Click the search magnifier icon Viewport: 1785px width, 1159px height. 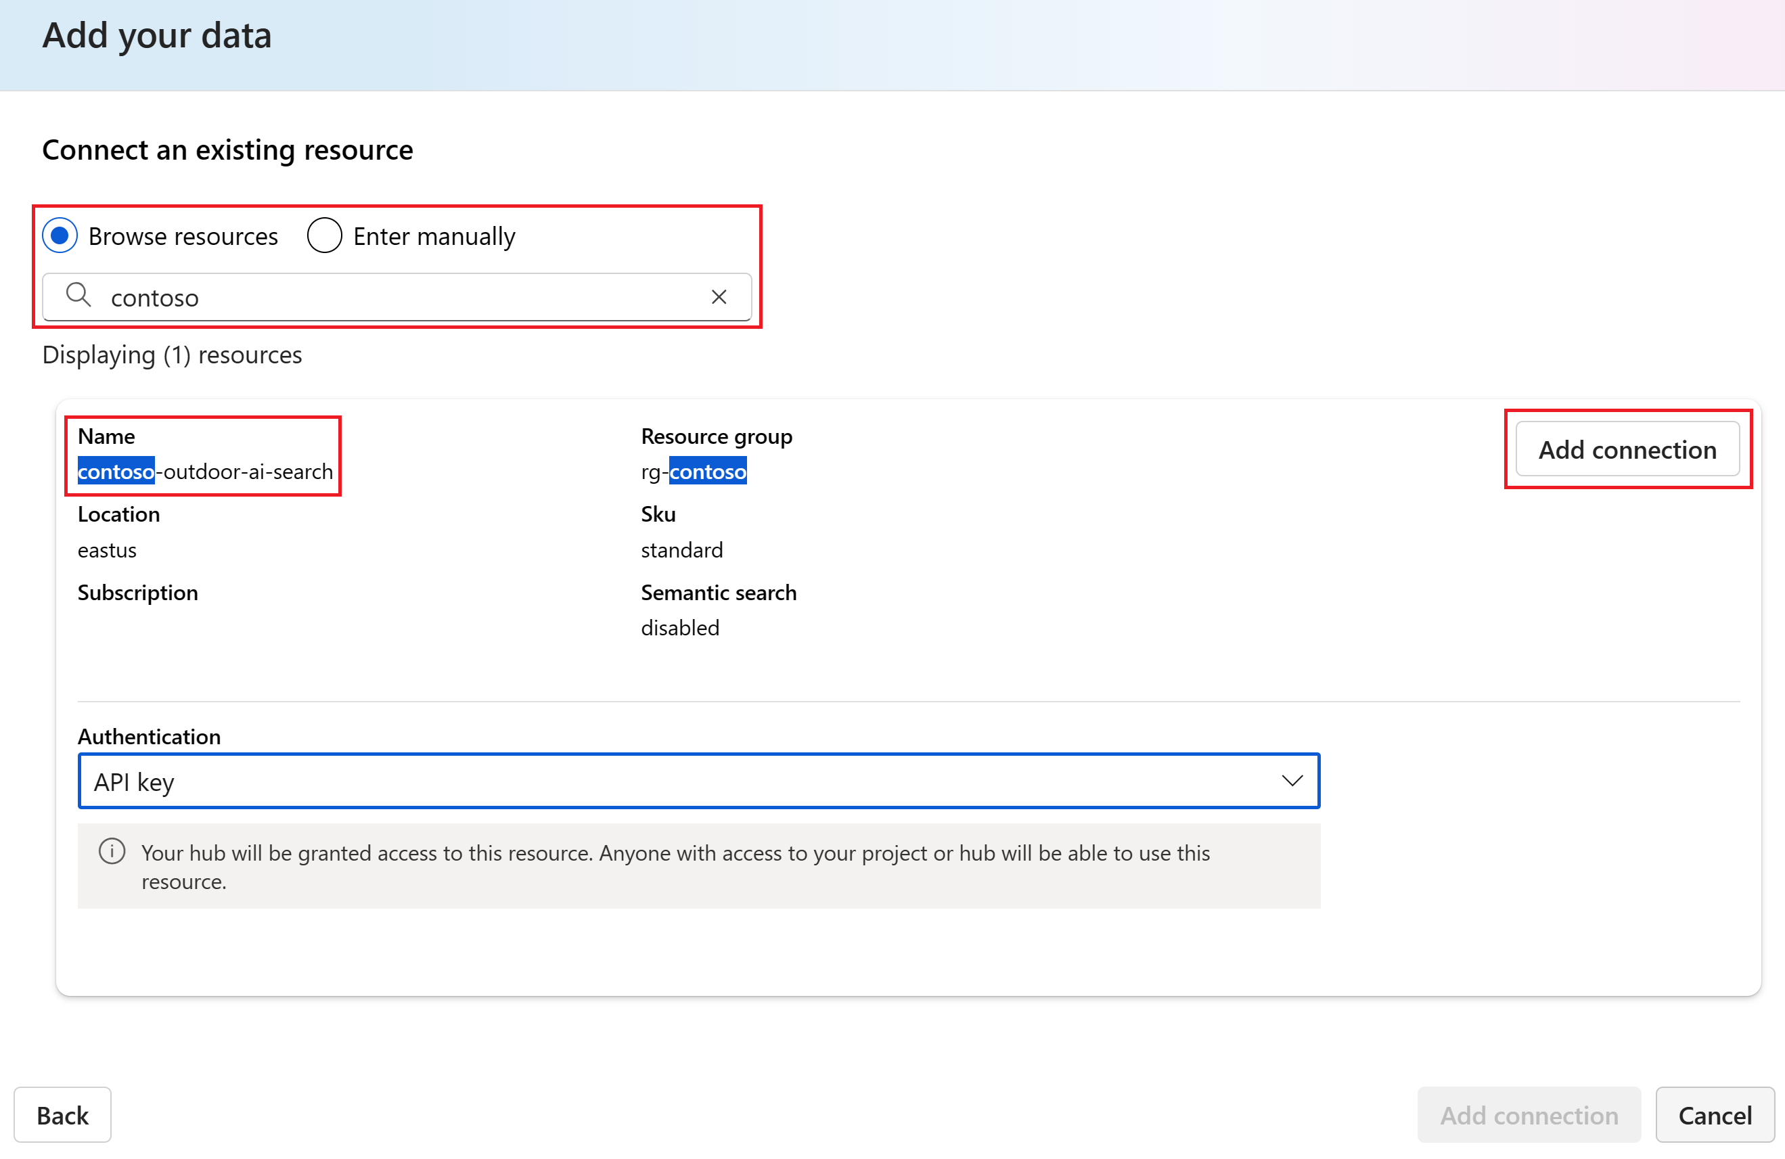pos(78,296)
